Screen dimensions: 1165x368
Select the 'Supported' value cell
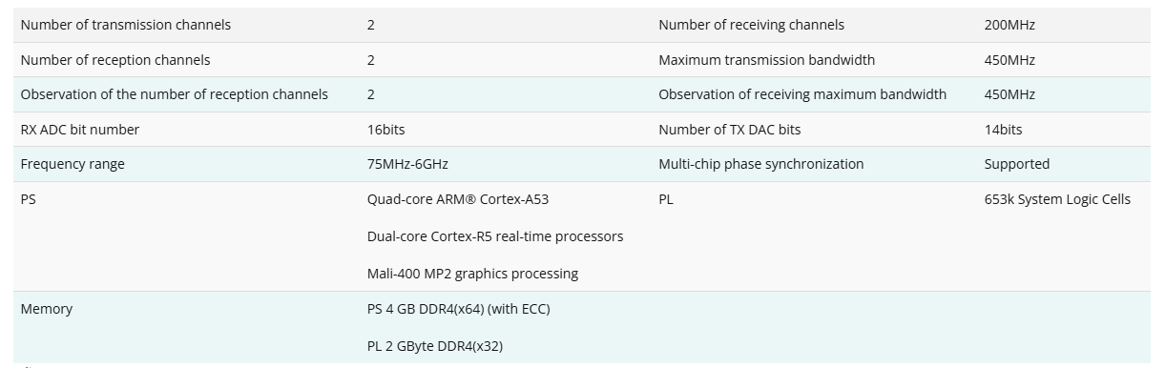pos(1016,164)
